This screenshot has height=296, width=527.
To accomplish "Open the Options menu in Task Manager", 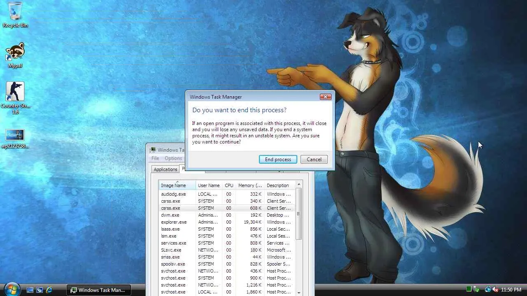I will click(x=173, y=158).
